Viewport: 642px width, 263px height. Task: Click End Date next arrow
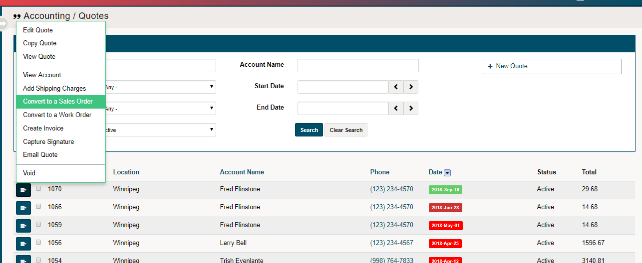pos(411,108)
